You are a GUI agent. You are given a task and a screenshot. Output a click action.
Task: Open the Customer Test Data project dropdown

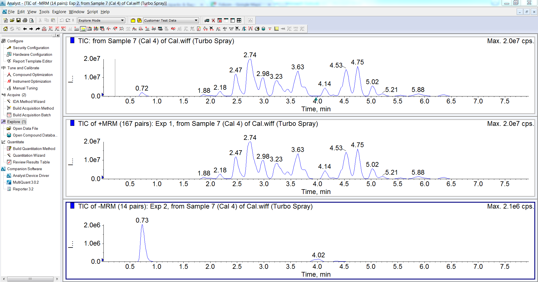point(171,20)
